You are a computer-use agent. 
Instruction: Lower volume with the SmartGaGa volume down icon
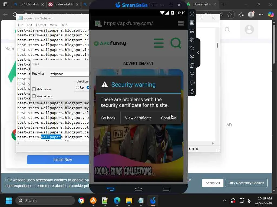[192, 48]
